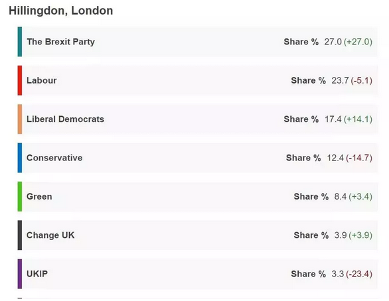Click the Hillingdon, London heading
This screenshot has height=301, width=389.
click(61, 11)
